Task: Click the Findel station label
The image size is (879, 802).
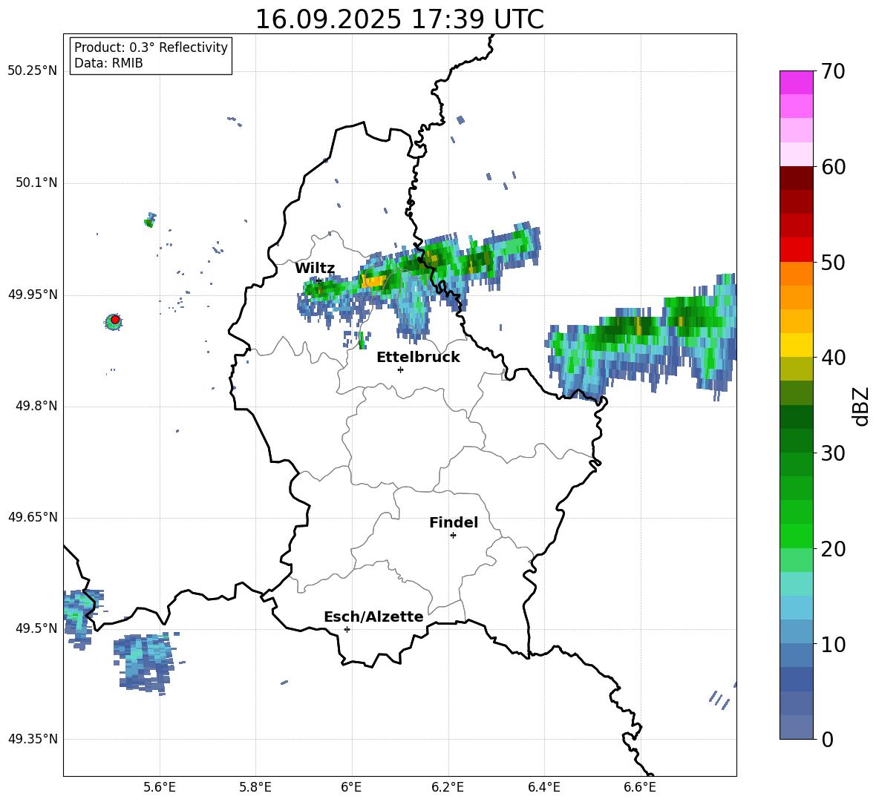Action: point(454,522)
